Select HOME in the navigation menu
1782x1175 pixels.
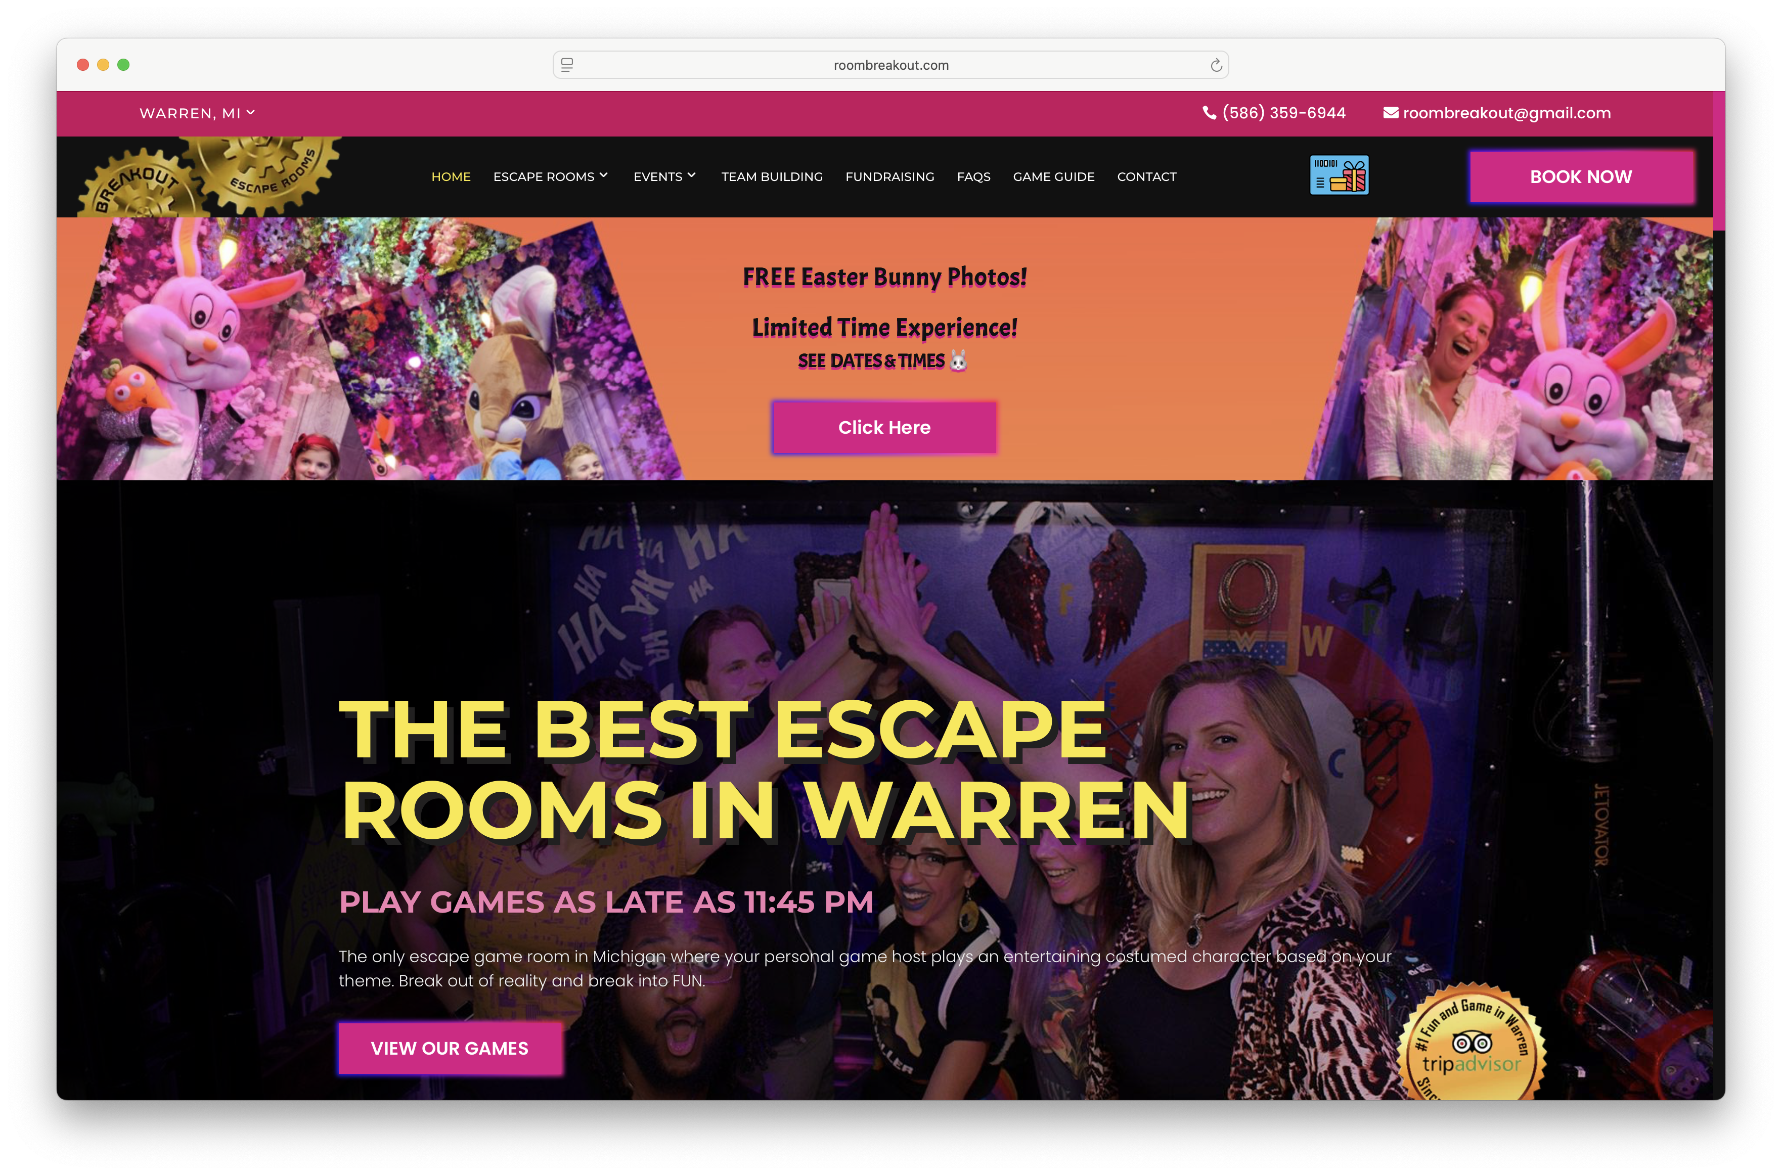451,177
